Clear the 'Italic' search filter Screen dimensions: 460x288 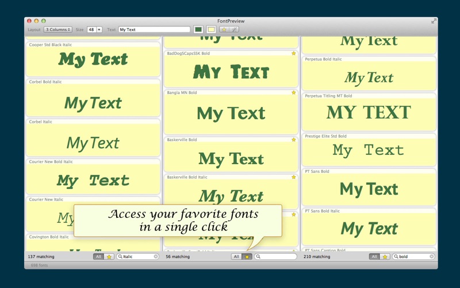pos(156,257)
